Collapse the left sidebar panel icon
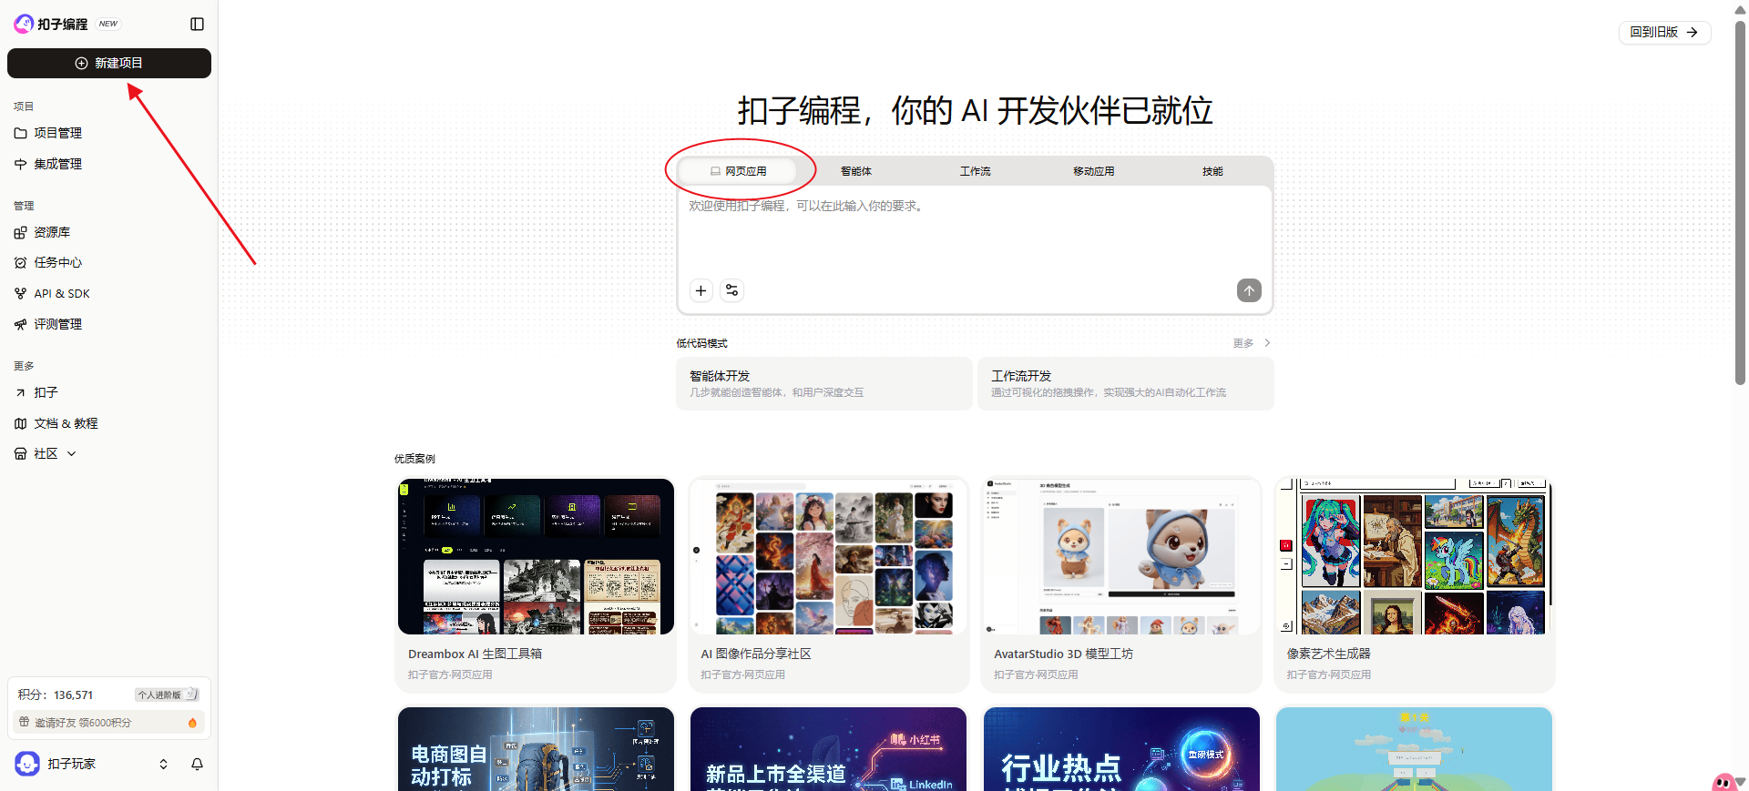The image size is (1749, 791). pos(197,25)
